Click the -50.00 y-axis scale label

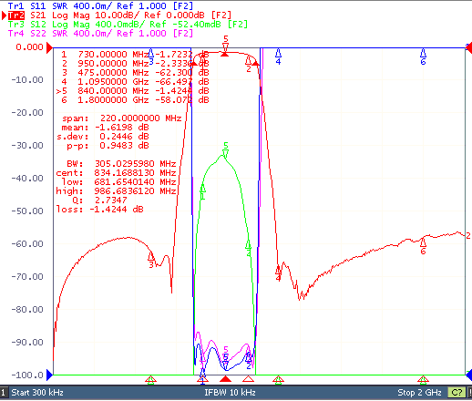click(27, 211)
